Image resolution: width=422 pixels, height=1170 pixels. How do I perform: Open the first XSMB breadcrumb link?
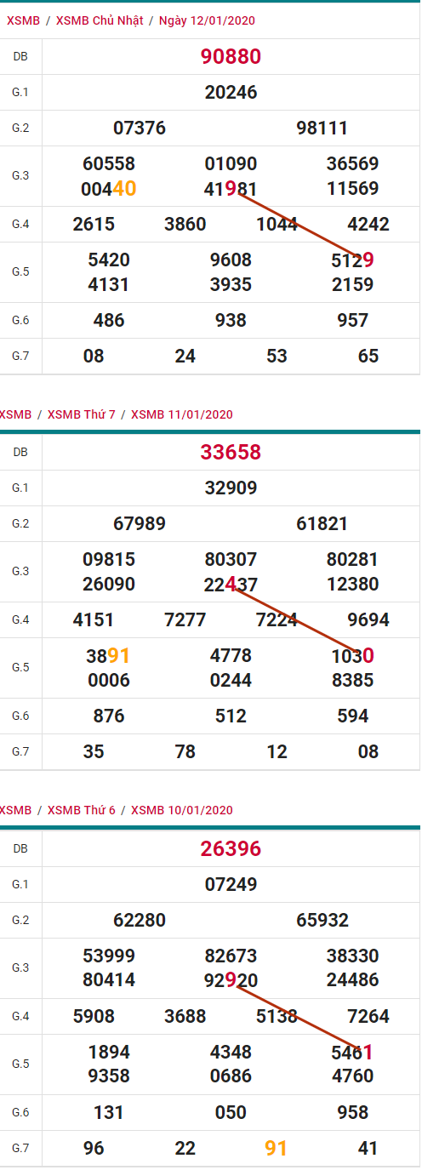click(21, 20)
